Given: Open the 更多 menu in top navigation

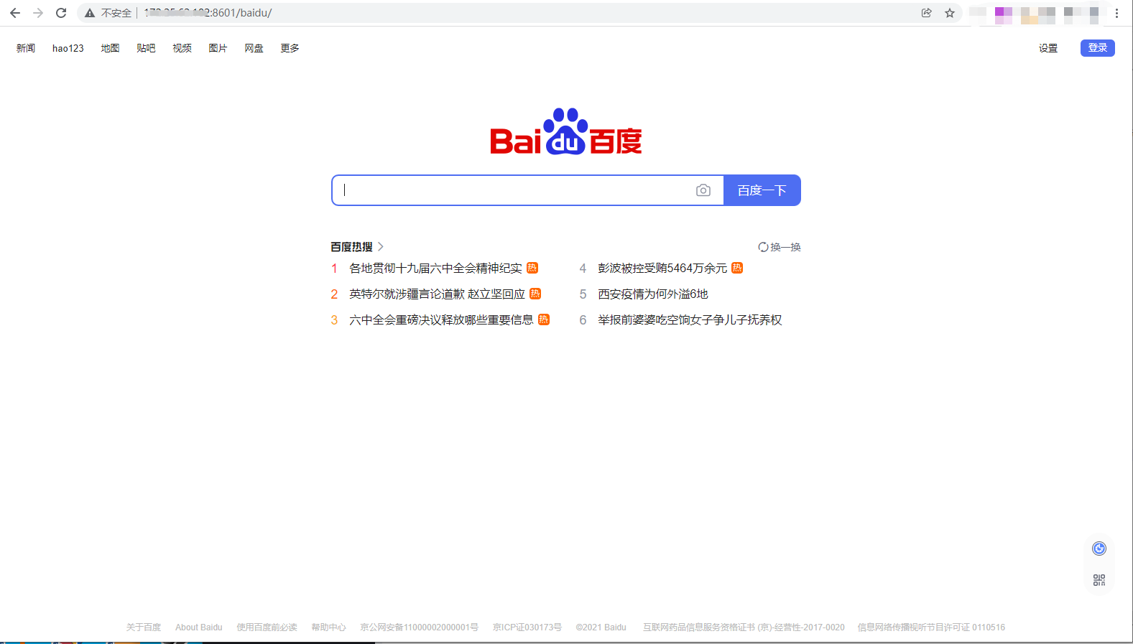Looking at the screenshot, I should (x=290, y=48).
